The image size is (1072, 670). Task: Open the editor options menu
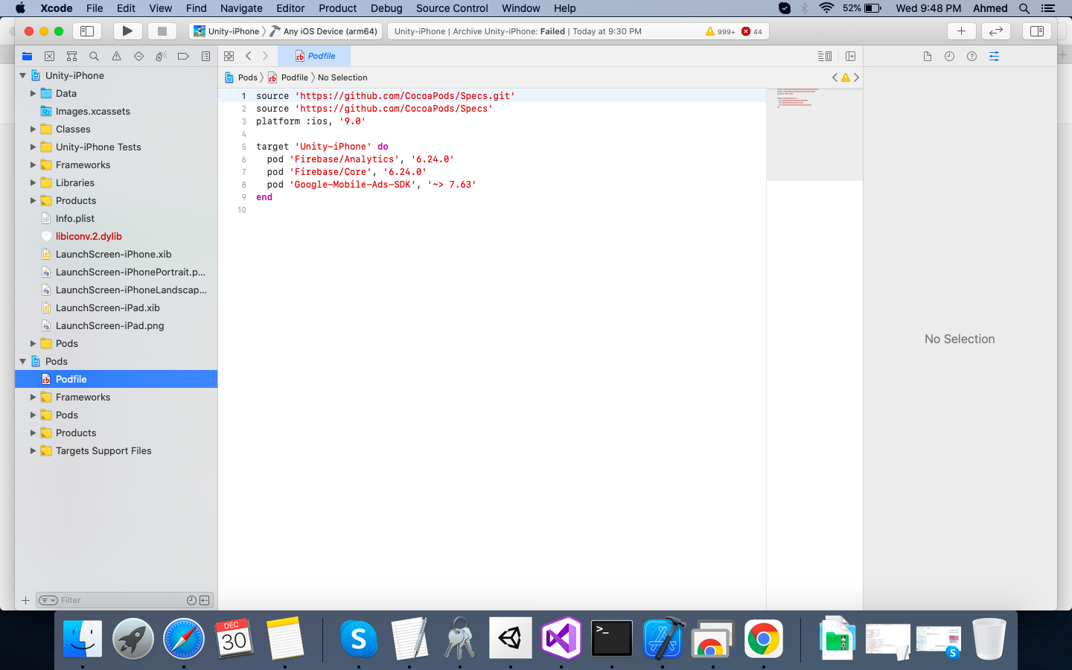click(x=825, y=56)
